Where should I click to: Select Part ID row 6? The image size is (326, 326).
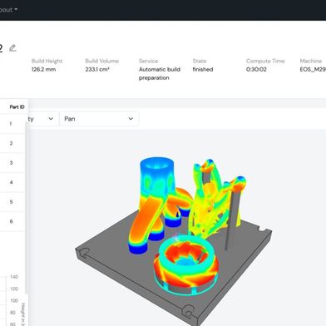(12, 221)
